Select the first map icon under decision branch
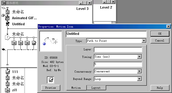The height and width of the screenshot is (93, 172). tap(14, 43)
